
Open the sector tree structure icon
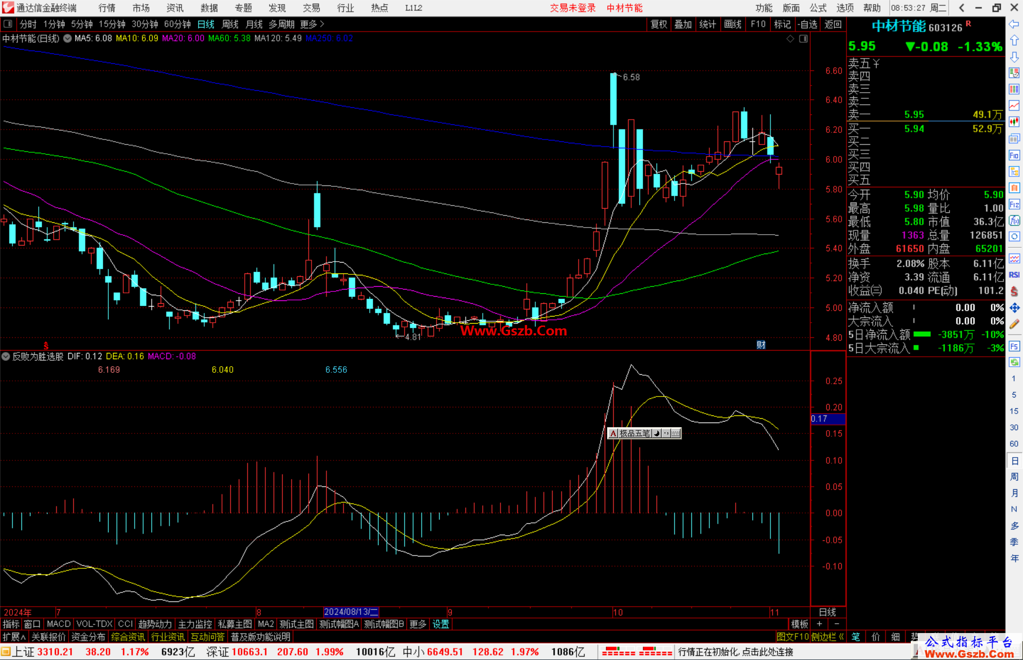coord(1014,171)
